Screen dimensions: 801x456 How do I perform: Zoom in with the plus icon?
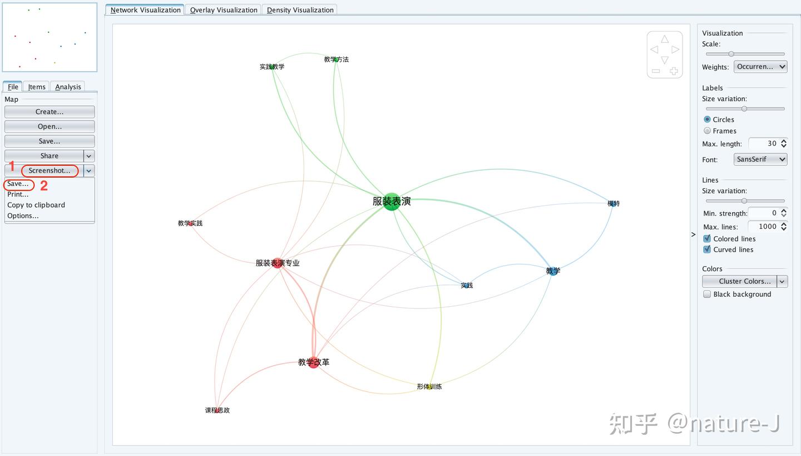(674, 71)
